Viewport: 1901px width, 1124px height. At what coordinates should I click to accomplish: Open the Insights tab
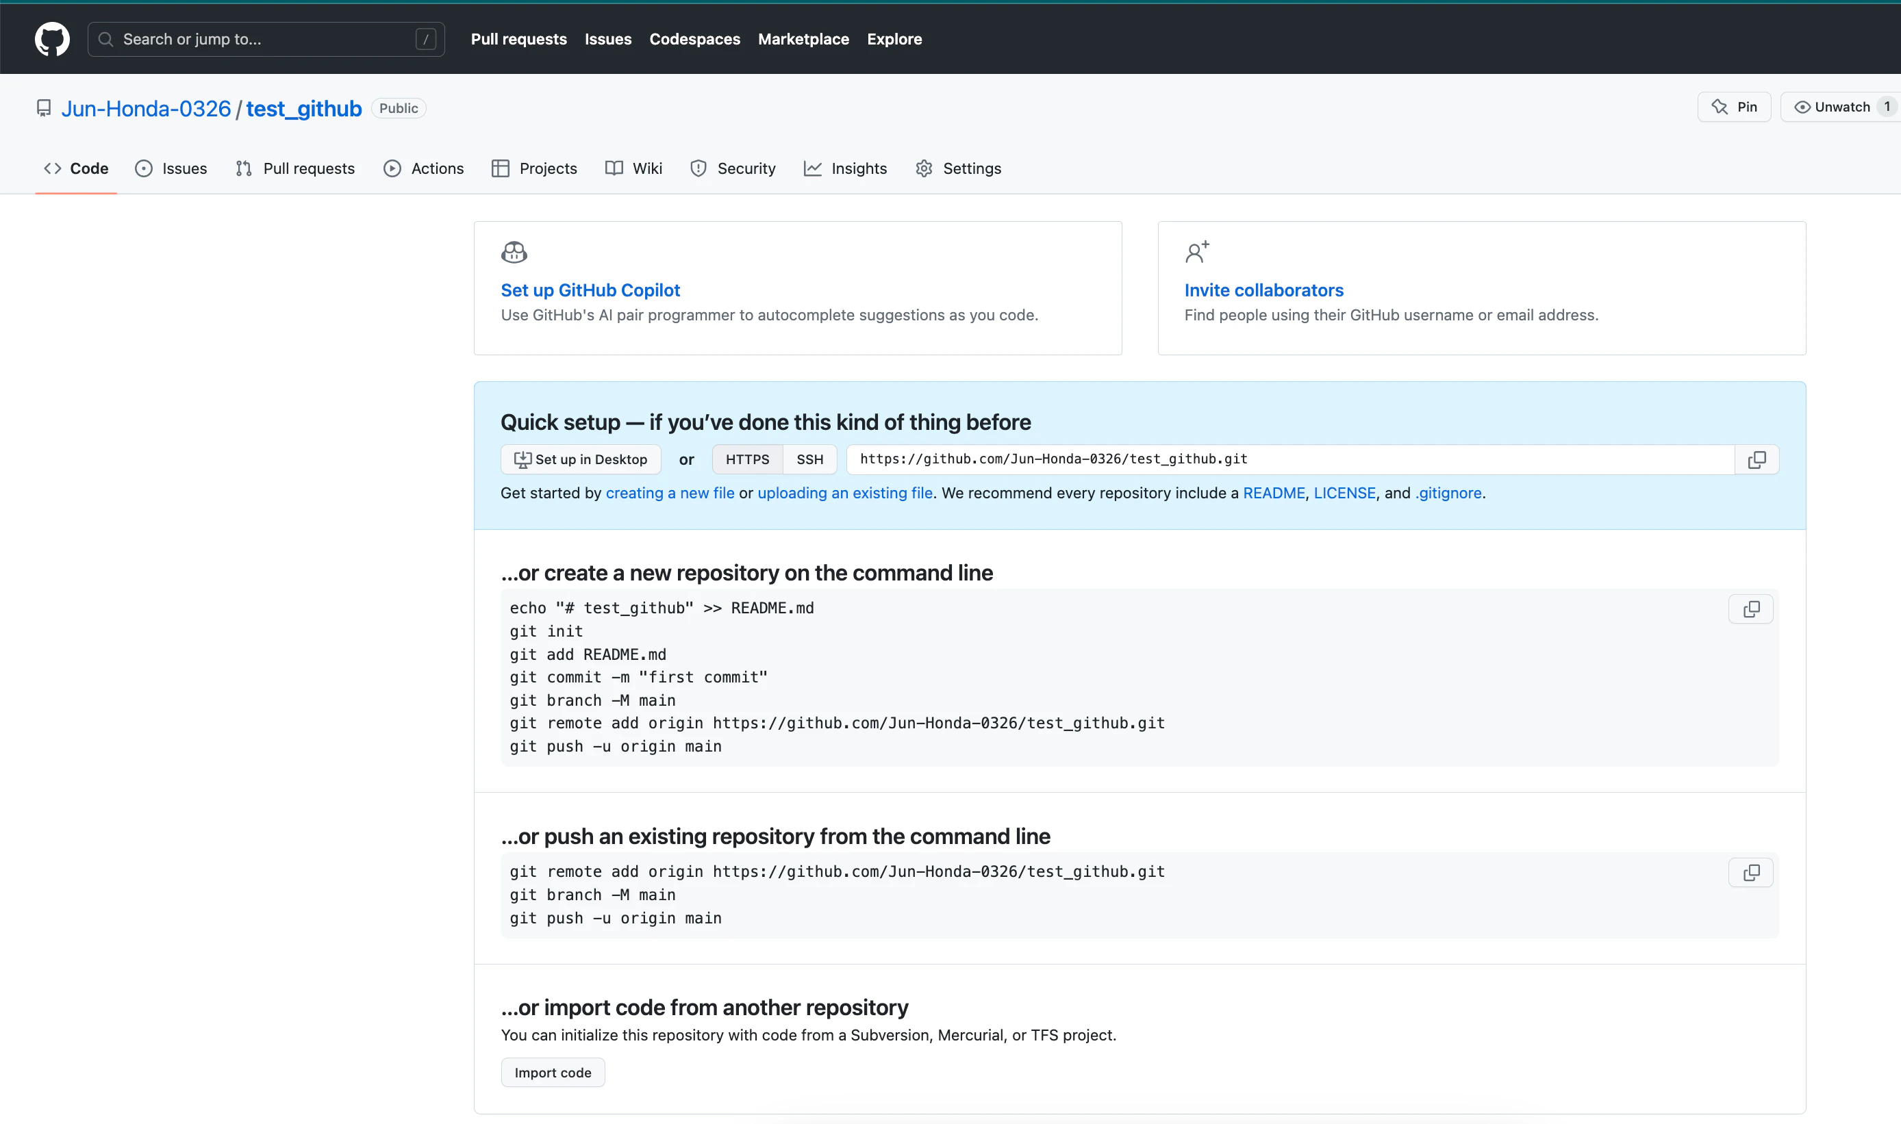(845, 169)
